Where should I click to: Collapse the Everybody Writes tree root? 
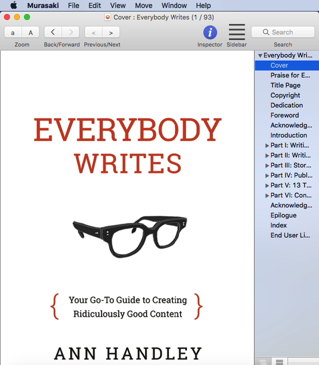[260, 55]
